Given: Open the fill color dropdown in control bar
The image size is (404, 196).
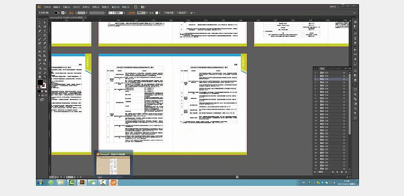Looking at the screenshot, I should tap(59, 13).
